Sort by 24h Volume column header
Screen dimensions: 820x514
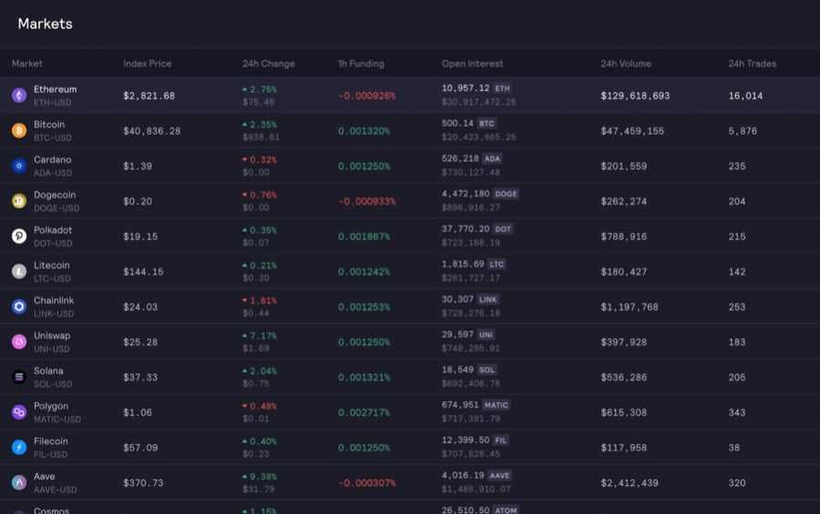[628, 64]
